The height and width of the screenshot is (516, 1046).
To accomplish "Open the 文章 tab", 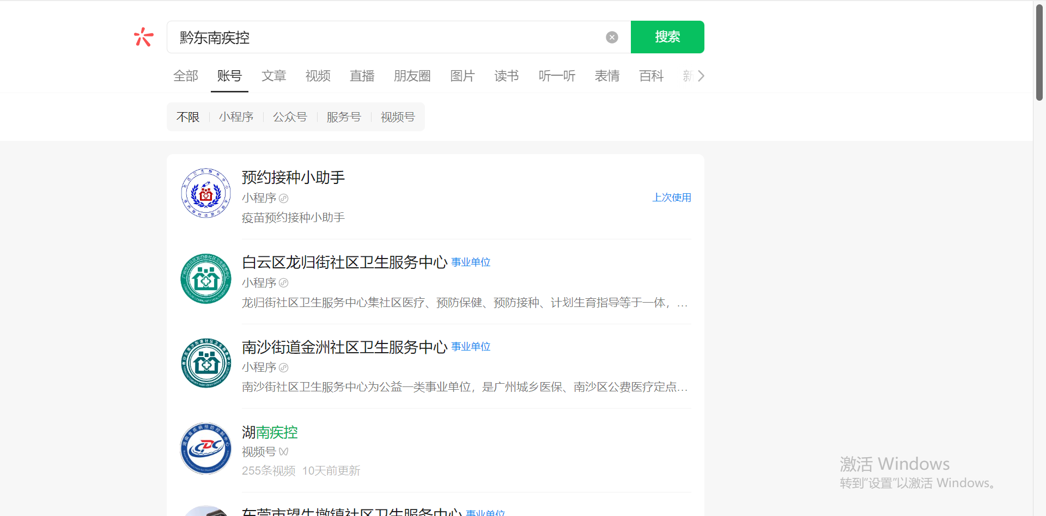I will click(274, 76).
